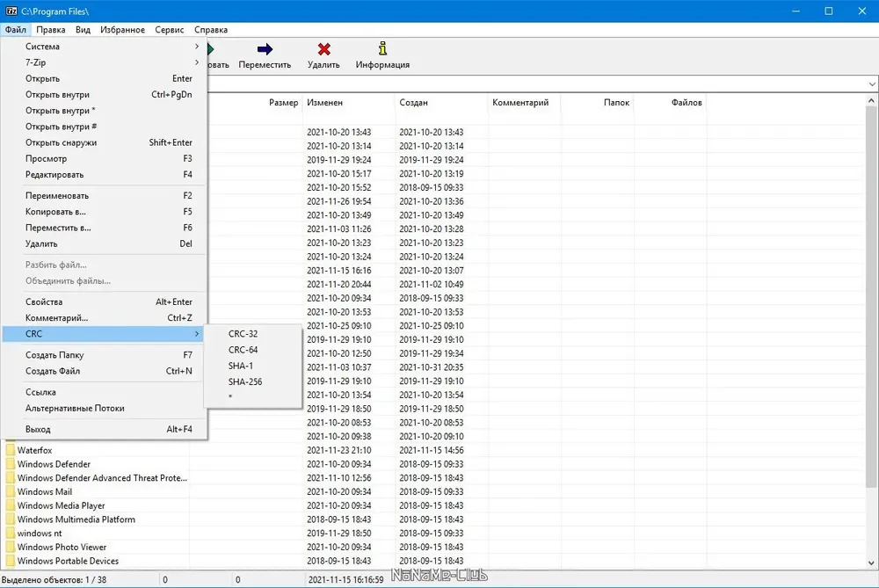Click the scrollbar down arrow
The width and height of the screenshot is (879, 588).
click(x=871, y=563)
